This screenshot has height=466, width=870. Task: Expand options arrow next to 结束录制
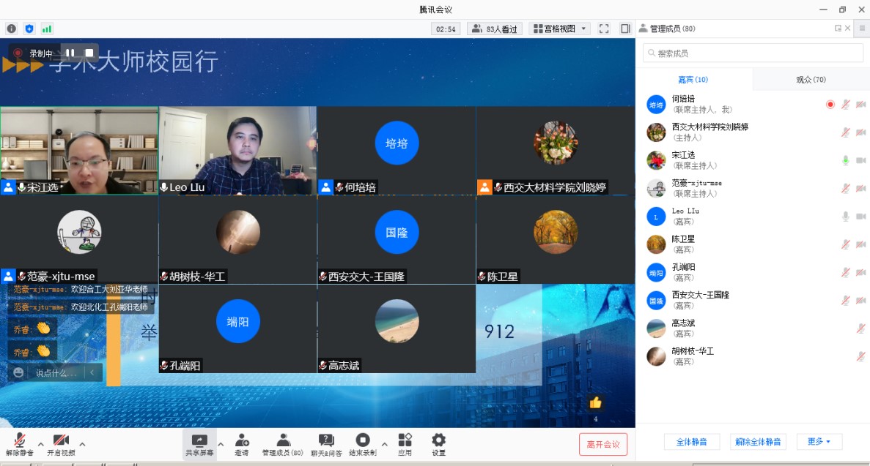(x=384, y=443)
